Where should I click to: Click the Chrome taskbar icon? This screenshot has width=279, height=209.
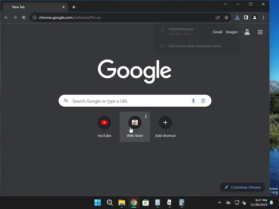click(x=134, y=202)
